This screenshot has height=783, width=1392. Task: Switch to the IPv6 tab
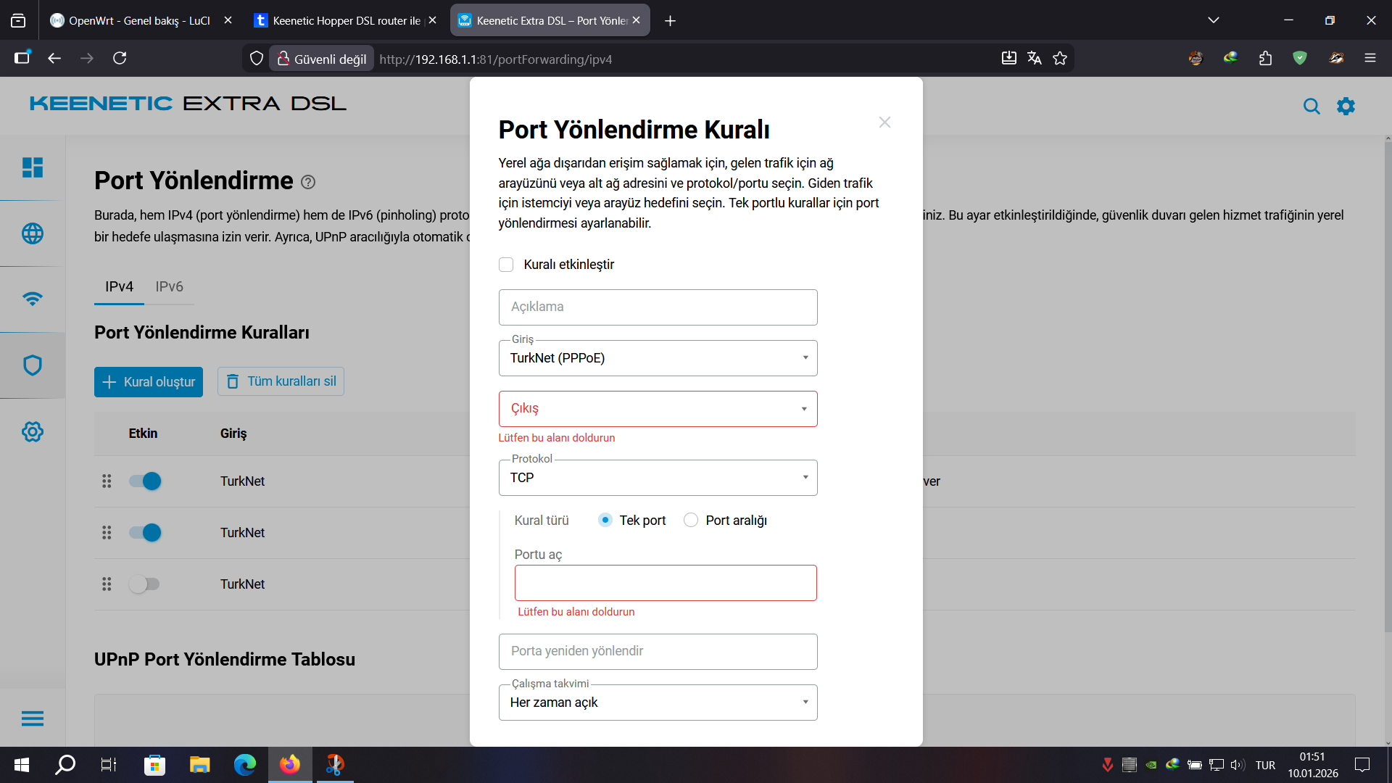[169, 287]
